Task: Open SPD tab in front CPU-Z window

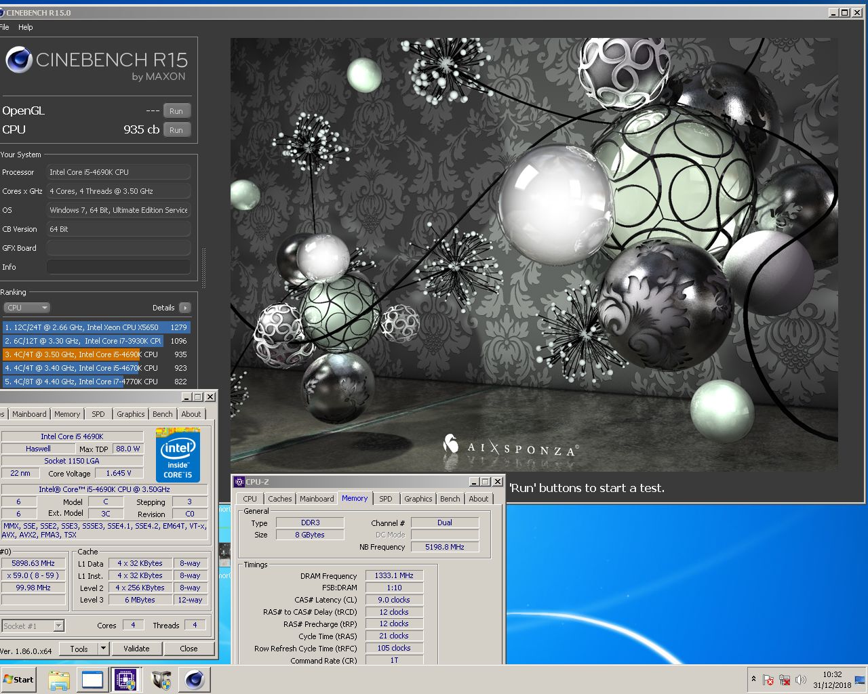Action: coord(386,499)
